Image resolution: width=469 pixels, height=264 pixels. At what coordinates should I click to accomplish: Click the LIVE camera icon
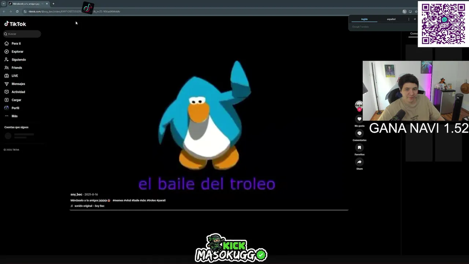pos(7,76)
